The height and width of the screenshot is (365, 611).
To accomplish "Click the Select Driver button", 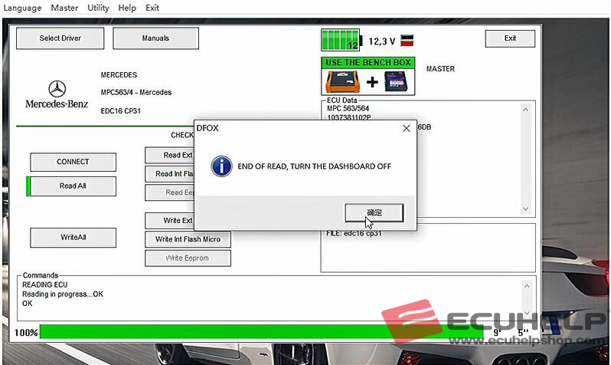I will coord(60,38).
